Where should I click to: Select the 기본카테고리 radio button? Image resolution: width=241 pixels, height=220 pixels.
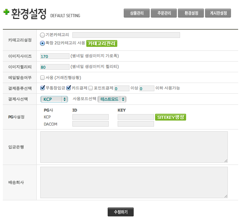(42, 35)
